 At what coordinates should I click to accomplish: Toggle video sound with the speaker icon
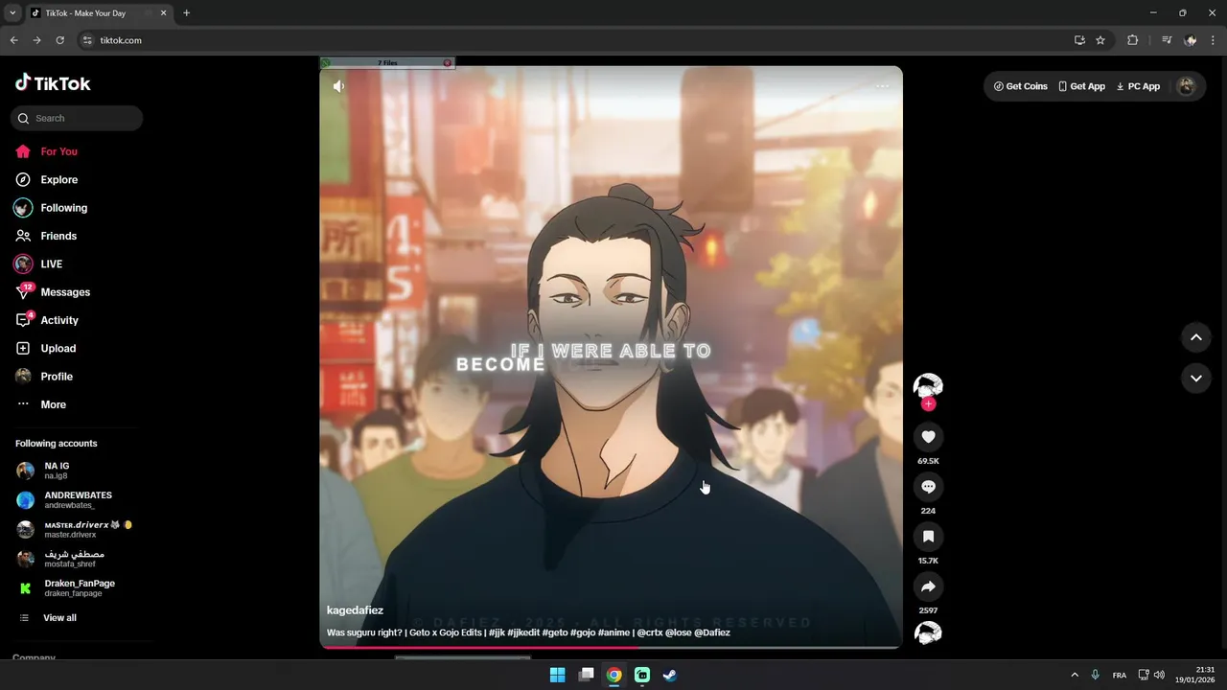click(x=338, y=85)
